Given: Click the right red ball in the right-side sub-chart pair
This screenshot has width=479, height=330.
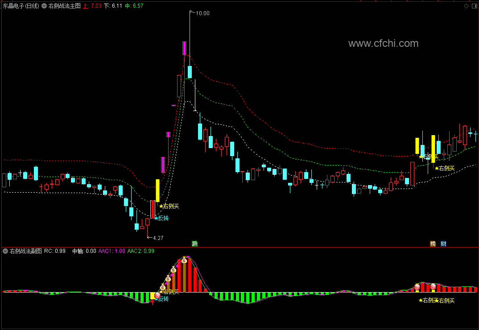Looking at the screenshot, I should 433,287.
